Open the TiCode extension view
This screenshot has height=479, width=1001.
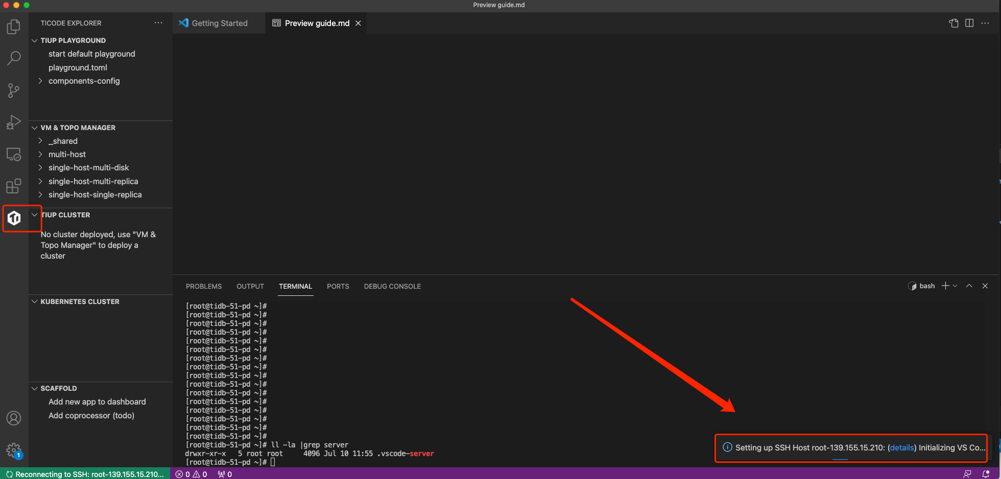pos(14,218)
